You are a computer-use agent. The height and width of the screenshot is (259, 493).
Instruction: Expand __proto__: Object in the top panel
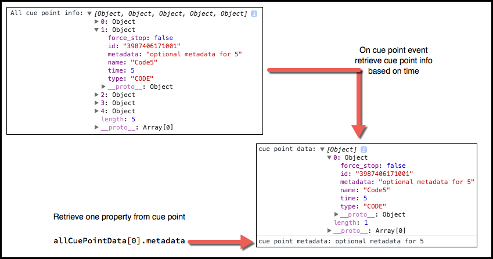[x=104, y=87]
